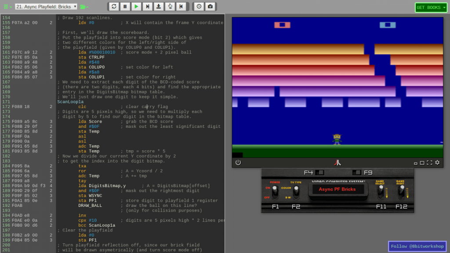This screenshot has height=253, width=450.
Task: Open the main hamburger menu
Action: tap(5, 6)
